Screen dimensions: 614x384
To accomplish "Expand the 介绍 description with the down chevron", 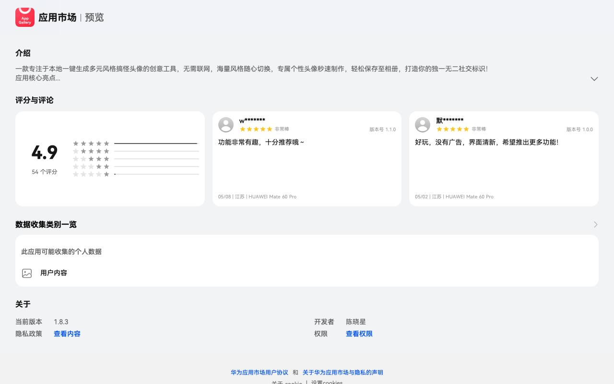I will [x=594, y=79].
